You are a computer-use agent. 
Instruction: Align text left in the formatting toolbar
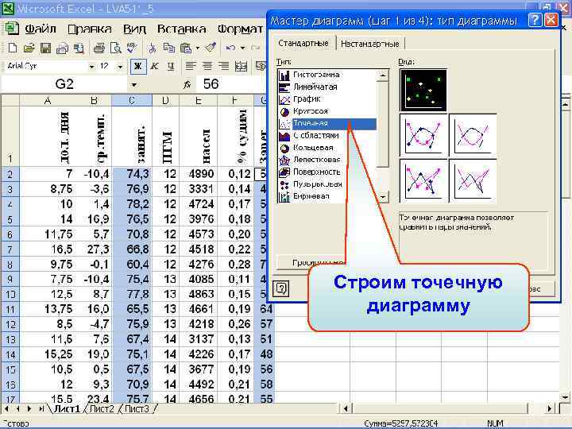[x=190, y=66]
